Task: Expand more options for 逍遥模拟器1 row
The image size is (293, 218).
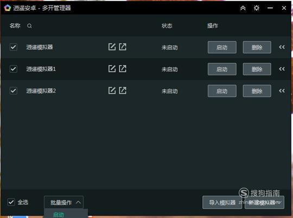Action: click(x=282, y=69)
